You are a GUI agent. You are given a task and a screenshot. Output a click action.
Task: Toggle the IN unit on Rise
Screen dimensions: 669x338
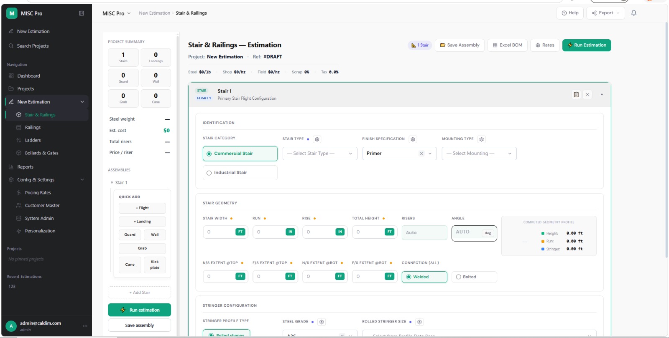click(340, 232)
